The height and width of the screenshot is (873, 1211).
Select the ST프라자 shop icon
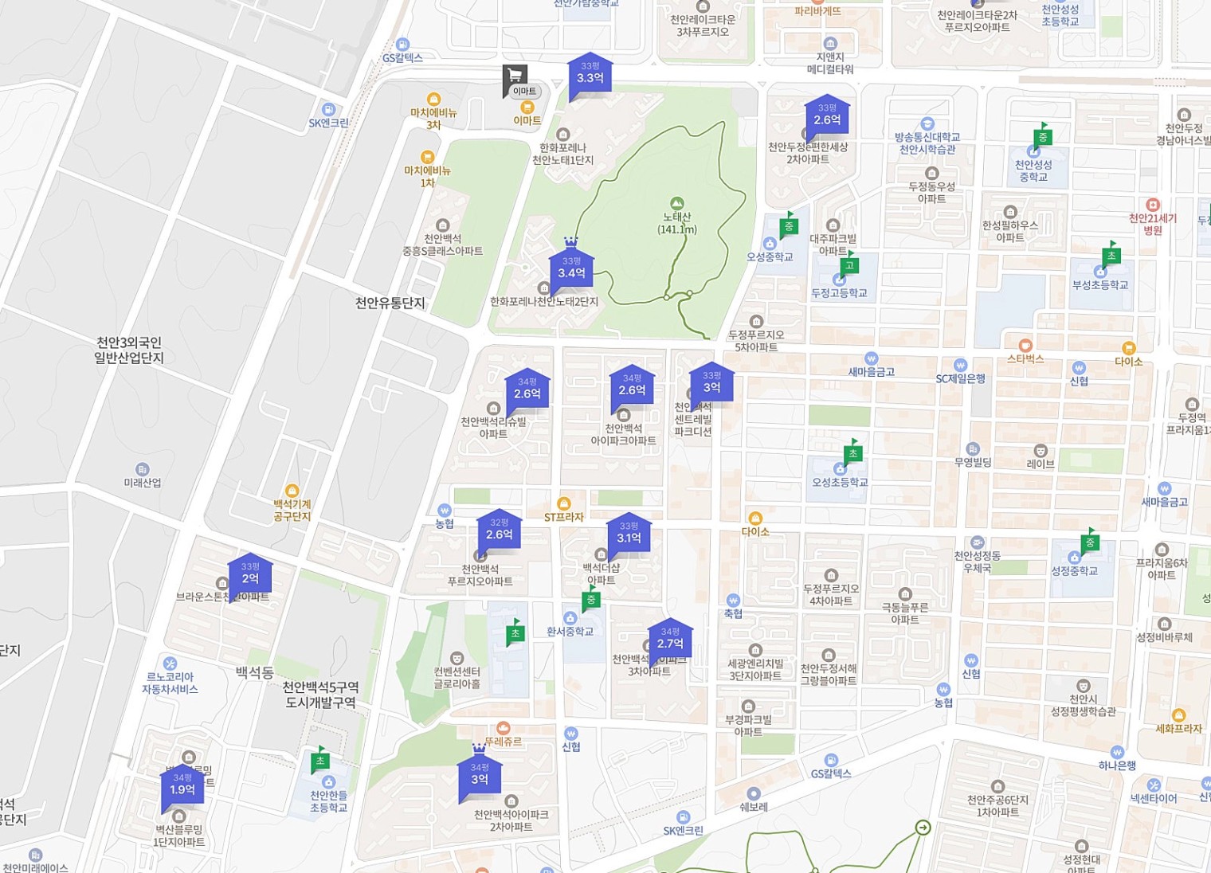click(564, 503)
